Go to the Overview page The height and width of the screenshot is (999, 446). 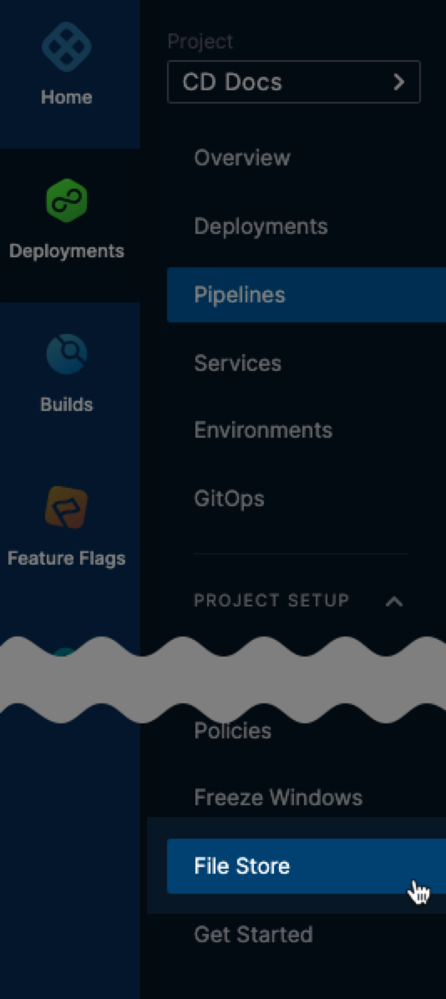(x=242, y=158)
